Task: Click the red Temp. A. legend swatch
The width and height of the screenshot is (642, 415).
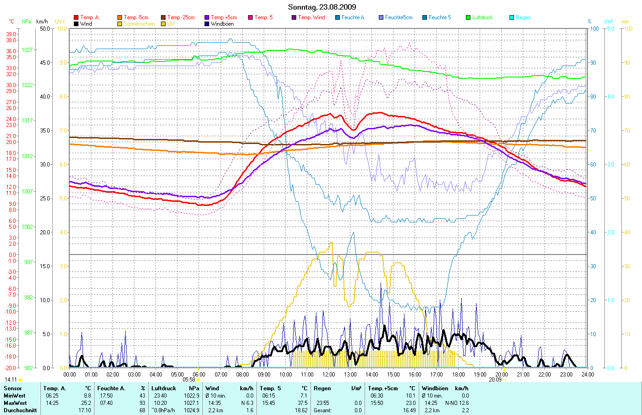Action: click(76, 17)
